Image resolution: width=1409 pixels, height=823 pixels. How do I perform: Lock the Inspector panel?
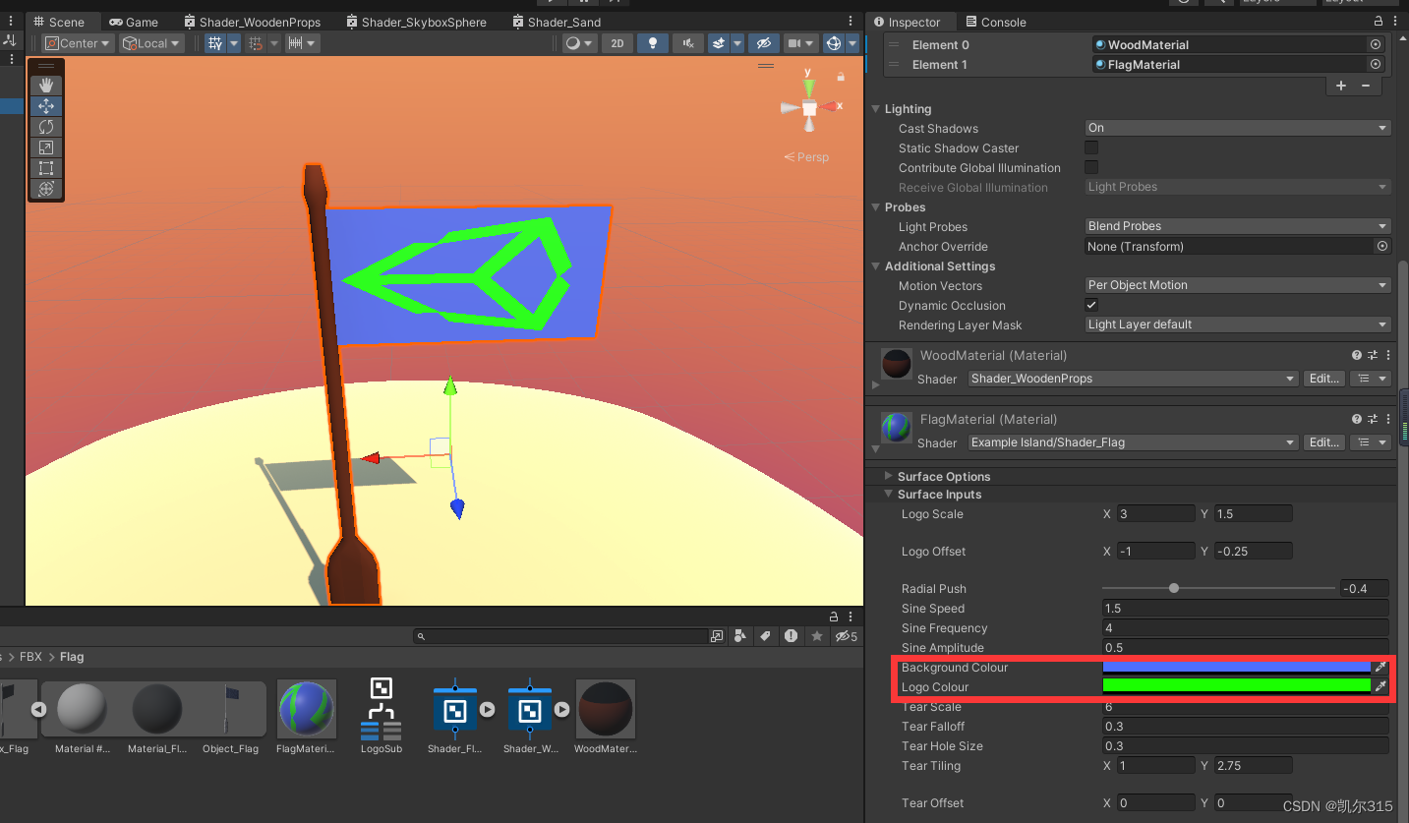(x=1379, y=22)
